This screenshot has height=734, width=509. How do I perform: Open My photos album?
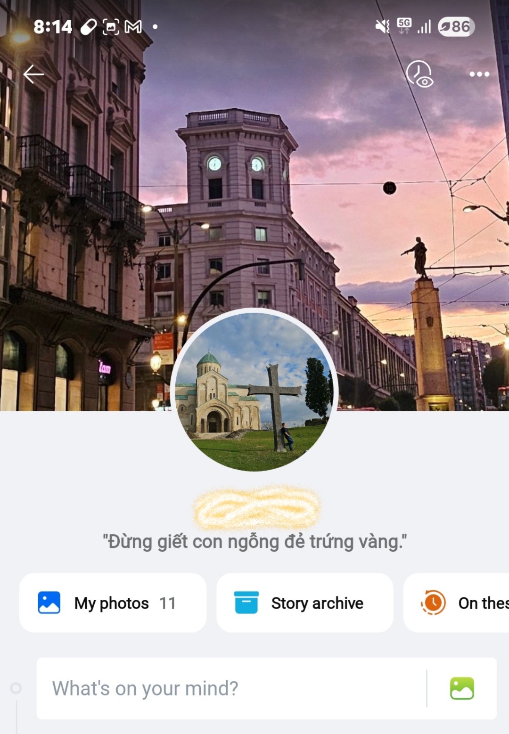click(x=113, y=603)
